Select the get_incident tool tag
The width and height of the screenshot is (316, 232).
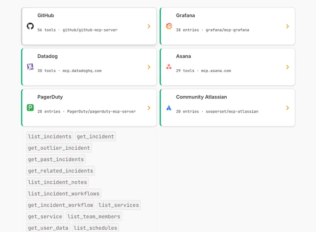(95, 137)
